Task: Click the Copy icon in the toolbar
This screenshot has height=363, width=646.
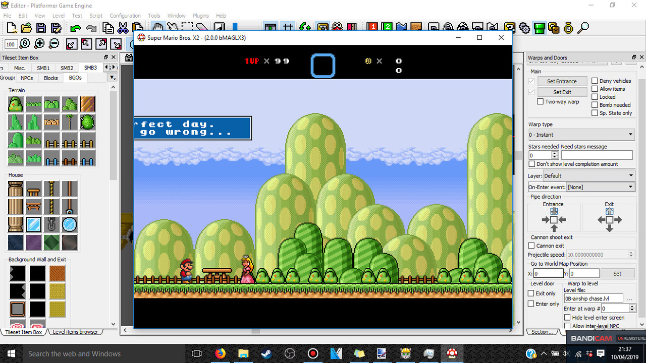Action: pos(108,28)
